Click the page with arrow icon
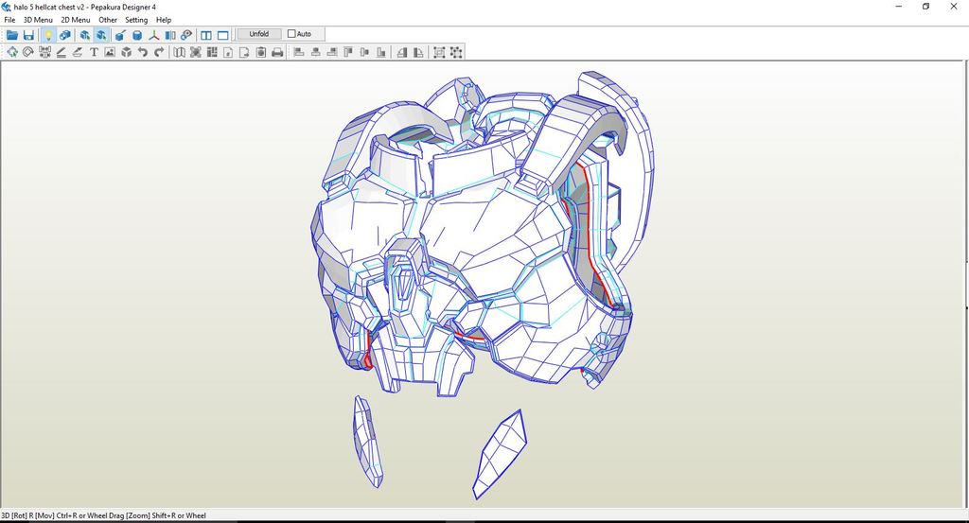Image resolution: width=969 pixels, height=523 pixels. pyautogui.click(x=244, y=52)
